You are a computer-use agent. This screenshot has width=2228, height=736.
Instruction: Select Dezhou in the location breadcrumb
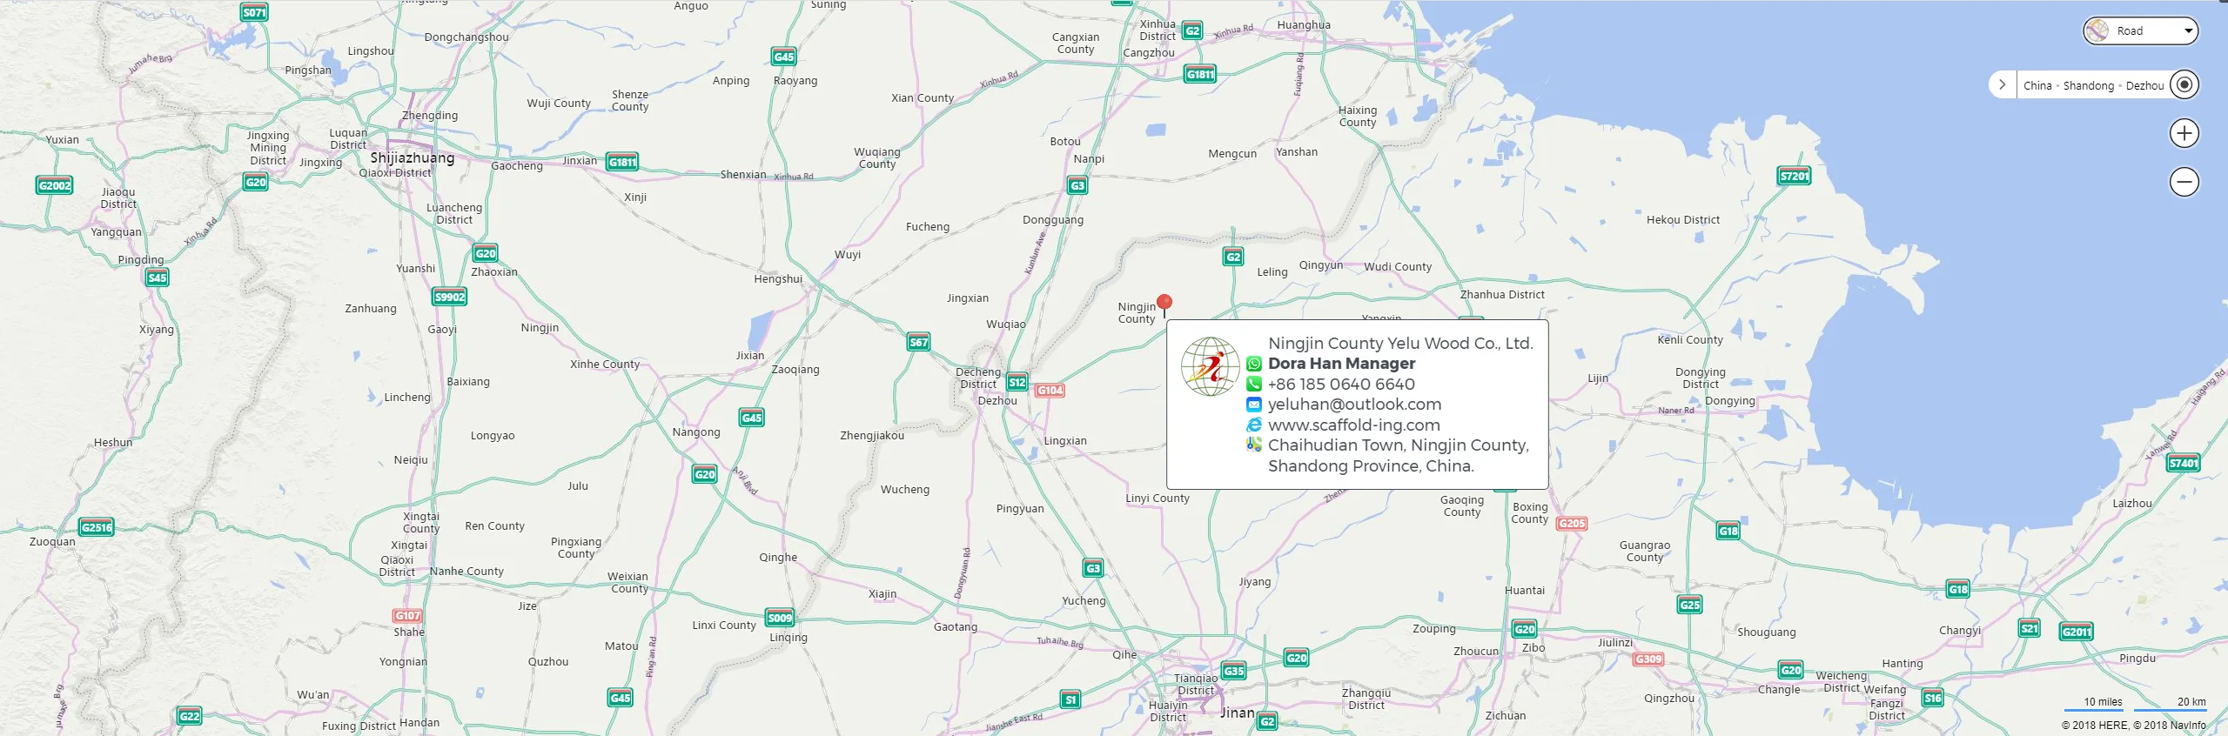pyautogui.click(x=2144, y=86)
